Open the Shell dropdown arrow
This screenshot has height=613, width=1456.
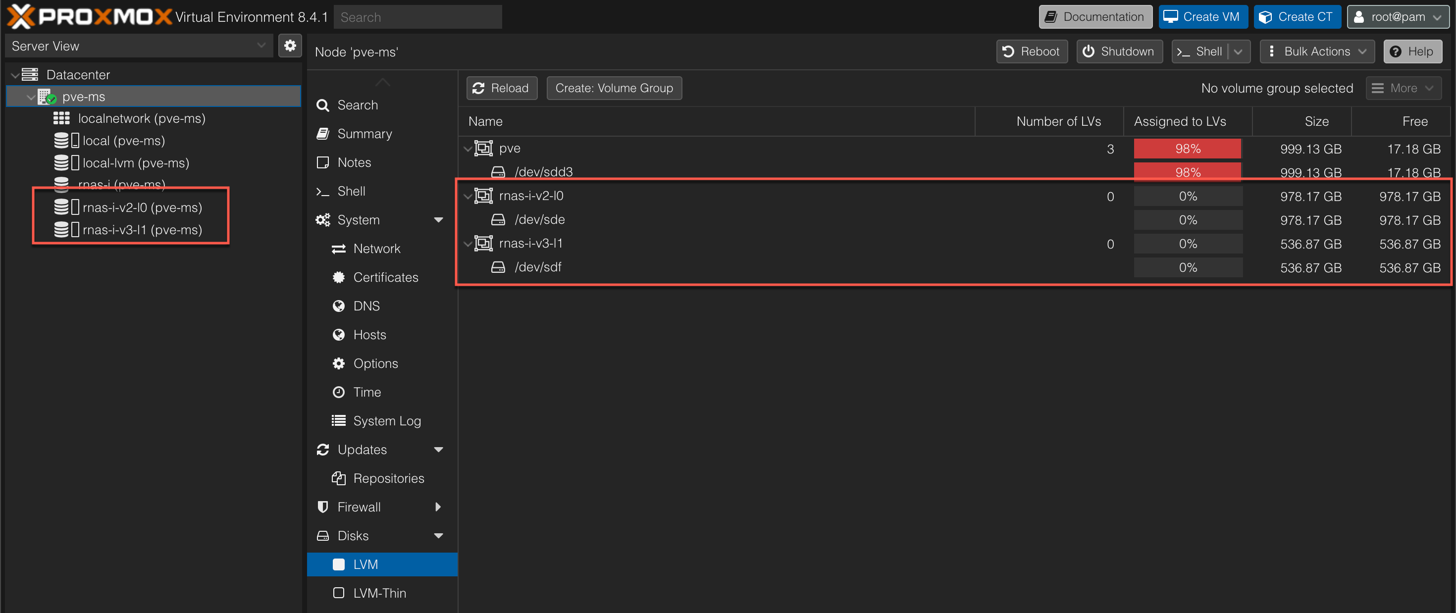(1238, 51)
